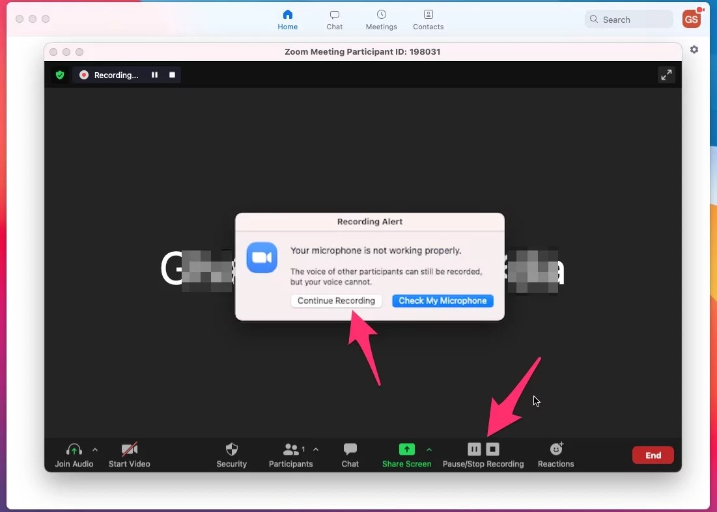Pause the recording from bottom toolbar
The width and height of the screenshot is (717, 512).
click(x=474, y=449)
